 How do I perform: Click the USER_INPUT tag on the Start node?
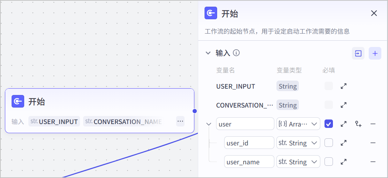(x=54, y=121)
